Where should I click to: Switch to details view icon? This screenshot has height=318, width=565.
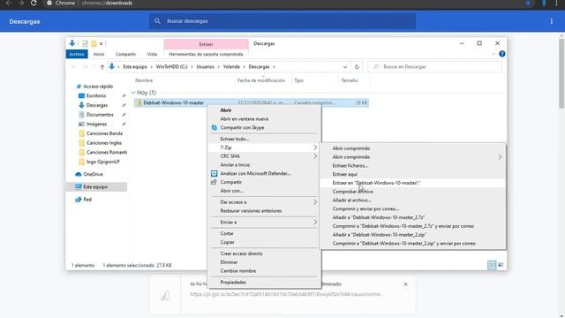pos(492,265)
